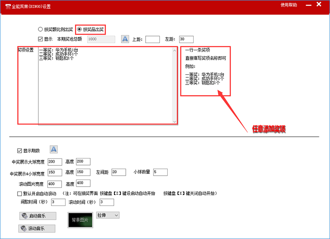
Task: Click the 小球数量 small ball count field
Action: (160, 172)
